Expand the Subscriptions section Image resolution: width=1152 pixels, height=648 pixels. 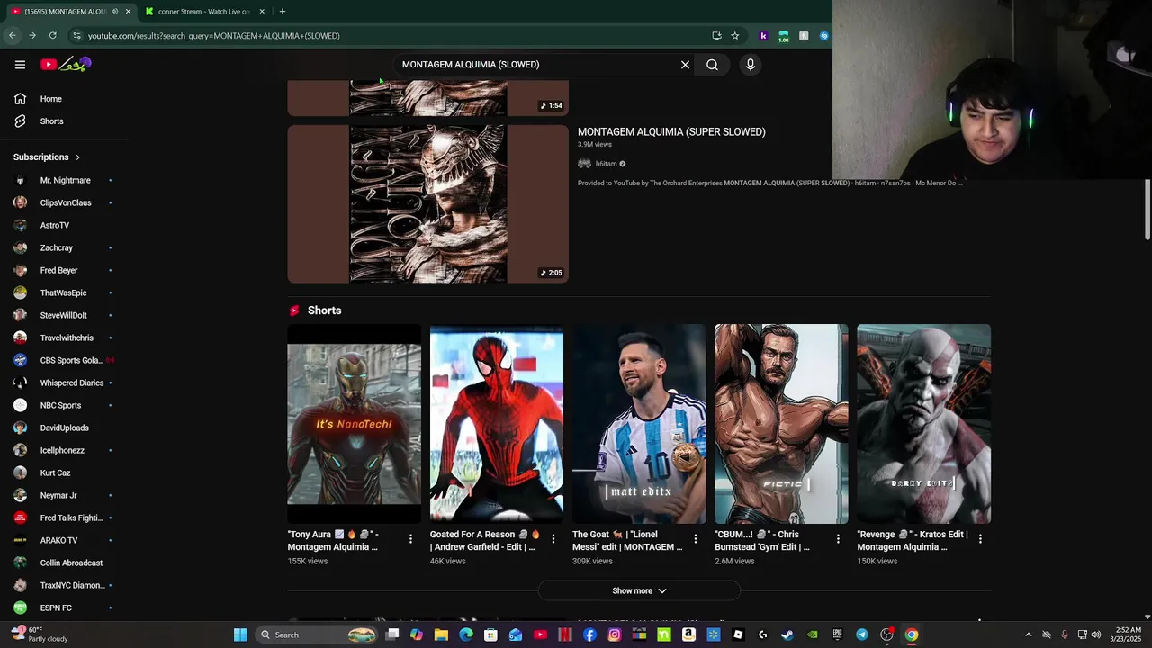coord(47,157)
